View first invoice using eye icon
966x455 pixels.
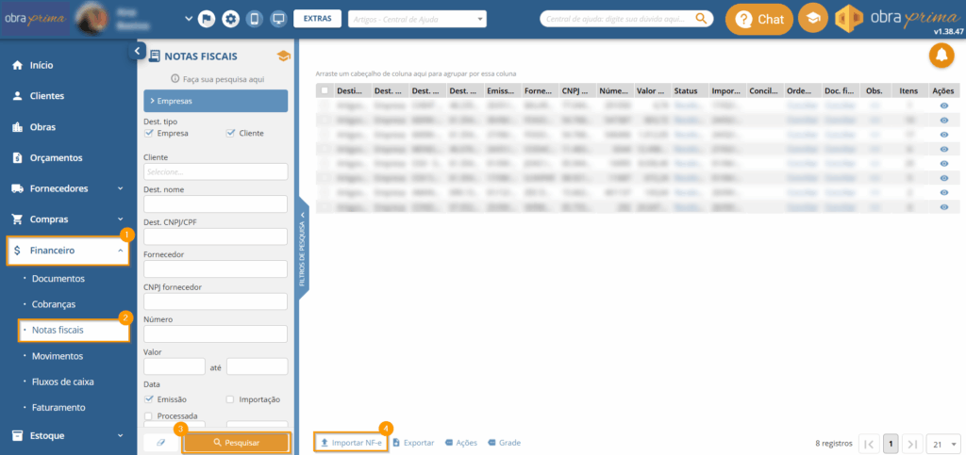943,106
